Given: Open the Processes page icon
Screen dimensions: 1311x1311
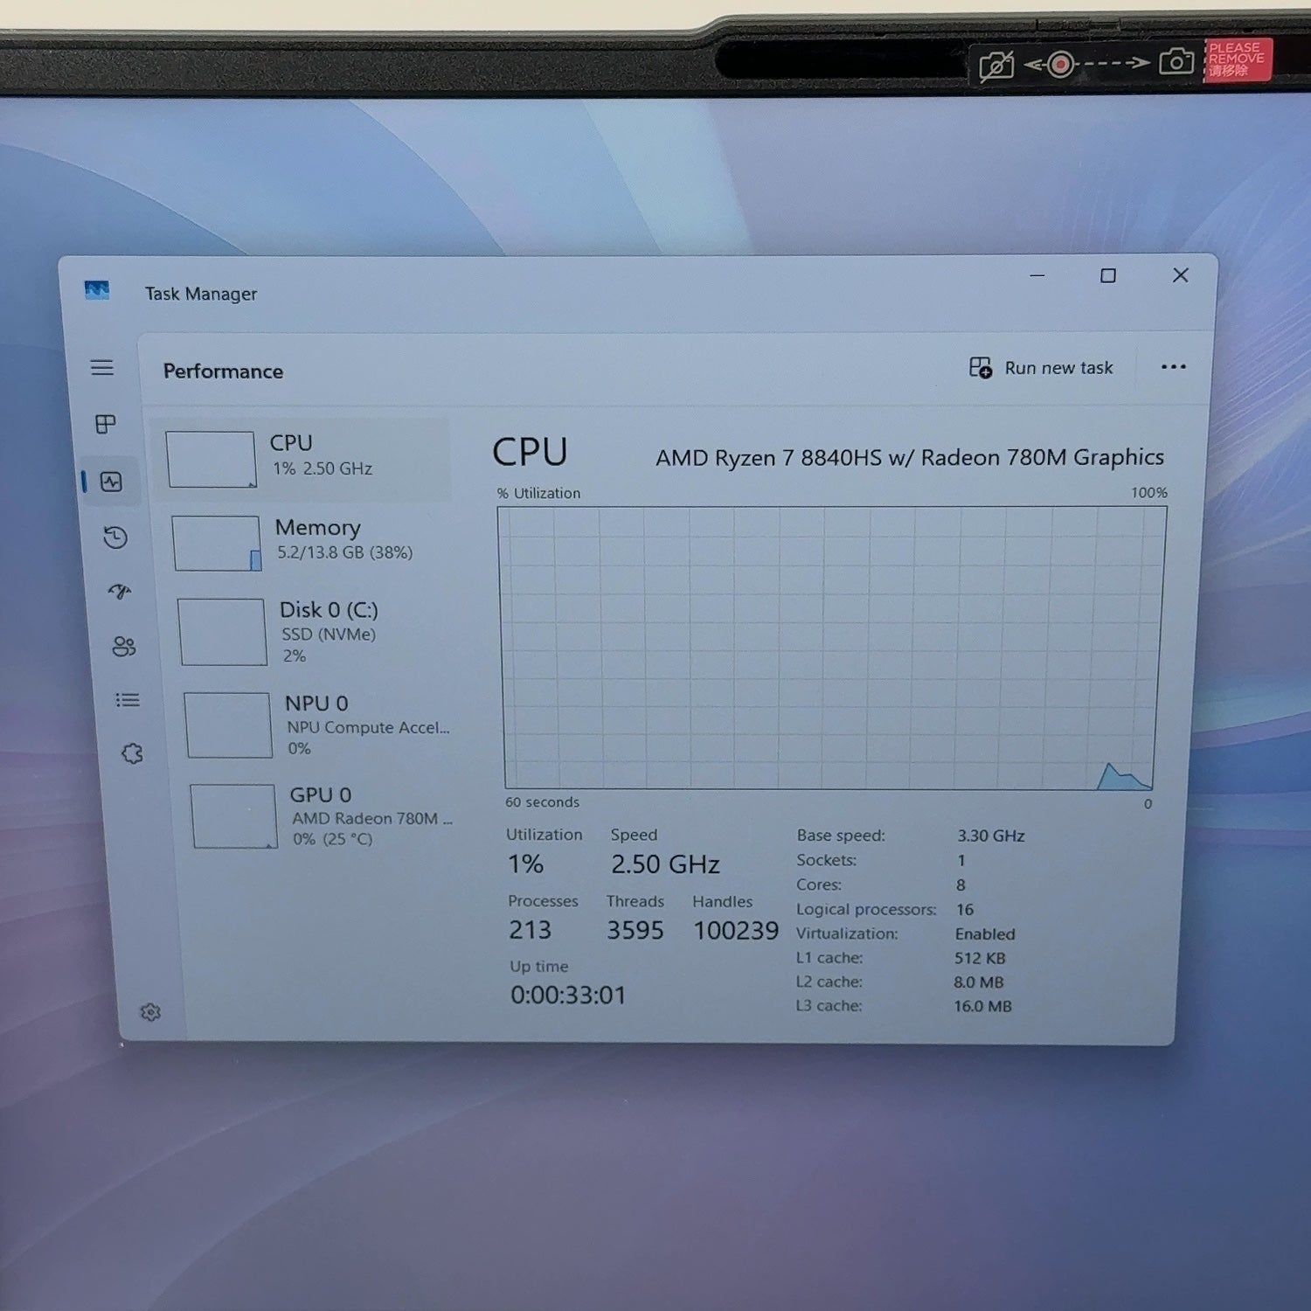Looking at the screenshot, I should point(106,424).
